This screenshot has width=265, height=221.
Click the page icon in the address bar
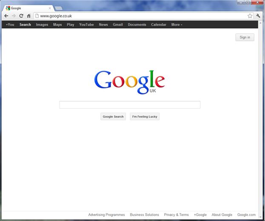coord(37,16)
